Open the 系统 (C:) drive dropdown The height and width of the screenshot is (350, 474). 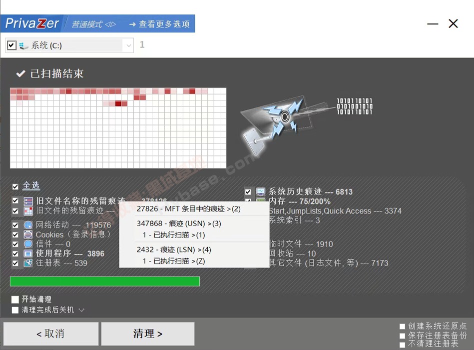pos(129,45)
